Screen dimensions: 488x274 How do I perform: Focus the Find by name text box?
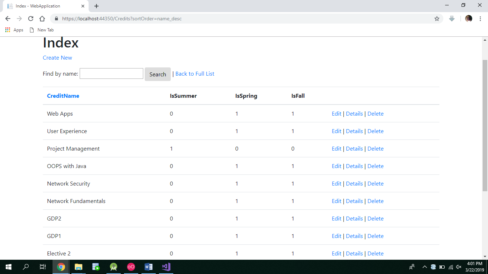click(111, 73)
